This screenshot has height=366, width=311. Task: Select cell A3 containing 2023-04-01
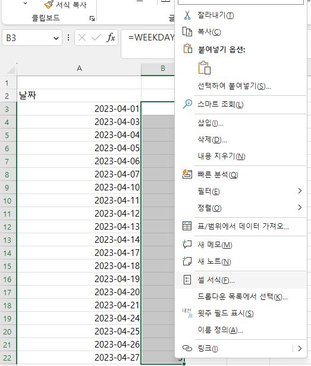pos(79,109)
